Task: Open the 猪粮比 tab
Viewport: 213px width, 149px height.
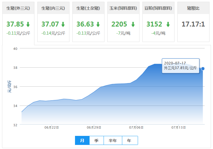Action: (193, 8)
